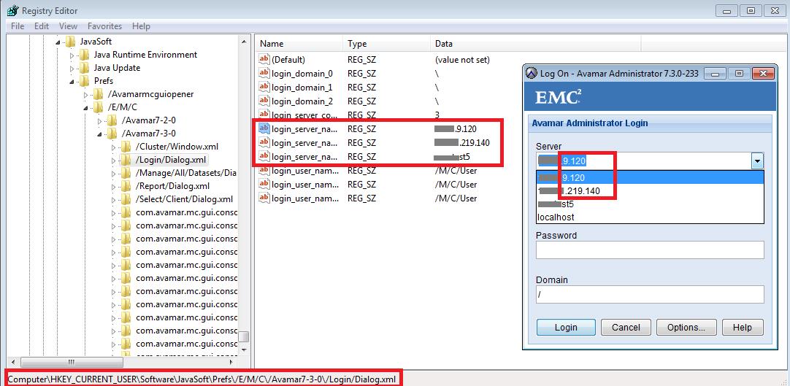Click the registry path in status bar
This screenshot has height=386, width=790.
[x=202, y=379]
